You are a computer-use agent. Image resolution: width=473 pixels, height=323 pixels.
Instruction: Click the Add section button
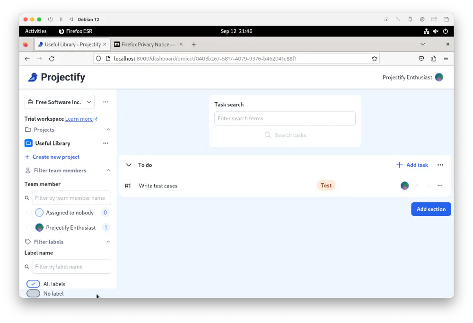[431, 209]
